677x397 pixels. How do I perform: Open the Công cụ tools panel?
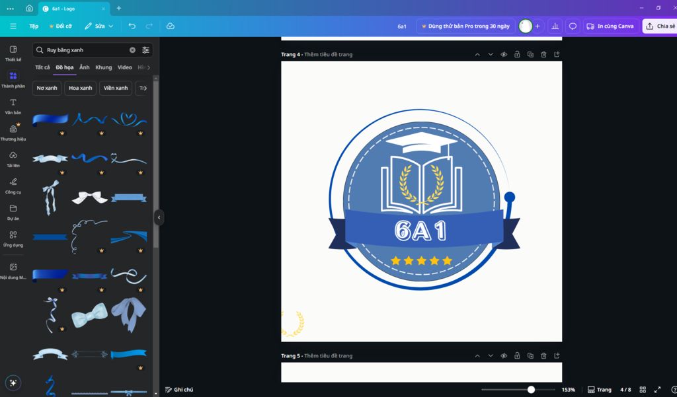tap(13, 186)
